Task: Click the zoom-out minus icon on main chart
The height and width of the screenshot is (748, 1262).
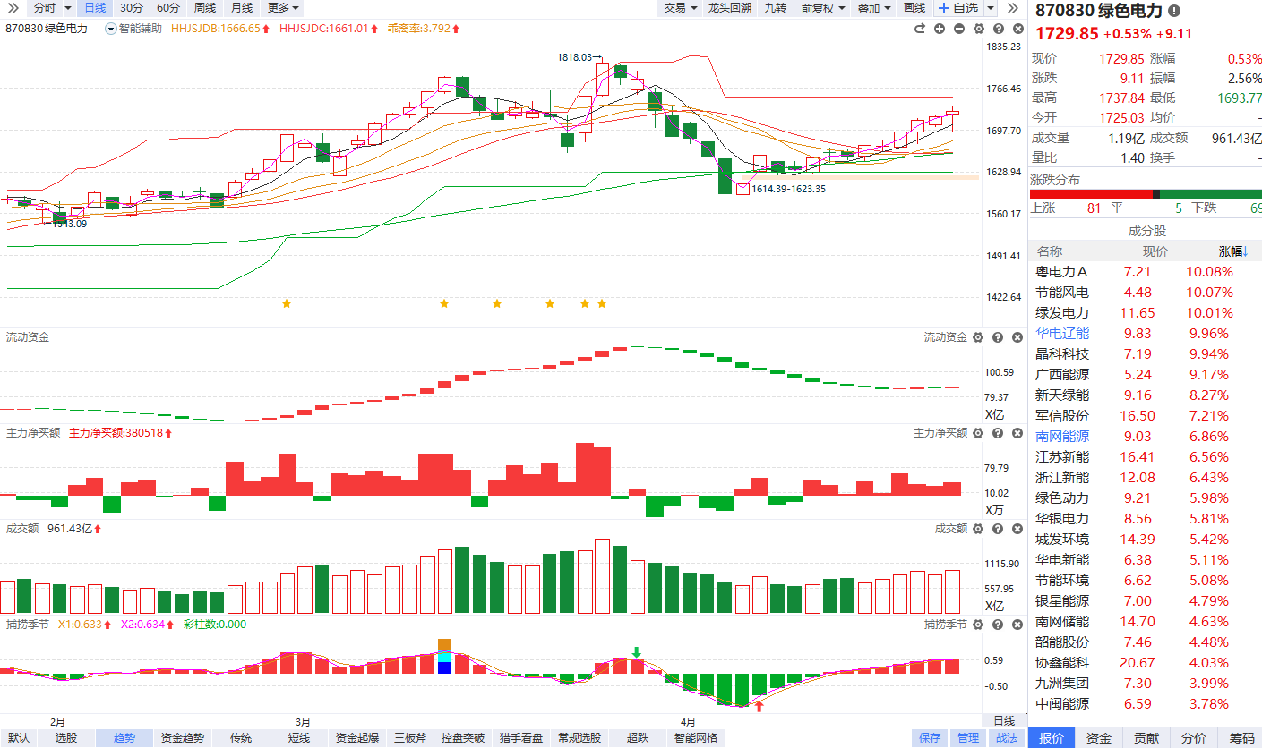Action: tap(959, 29)
